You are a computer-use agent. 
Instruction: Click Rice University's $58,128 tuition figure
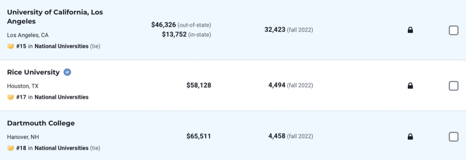coord(199,85)
